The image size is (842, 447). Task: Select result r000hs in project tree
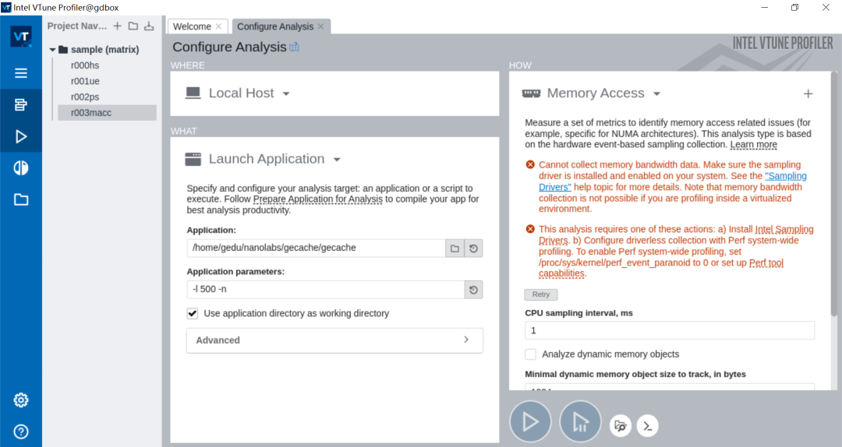(x=85, y=65)
